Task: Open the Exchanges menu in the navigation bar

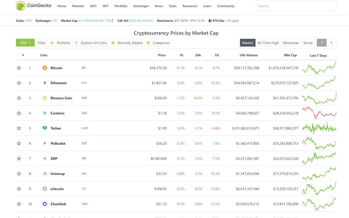Action: click(141, 6)
